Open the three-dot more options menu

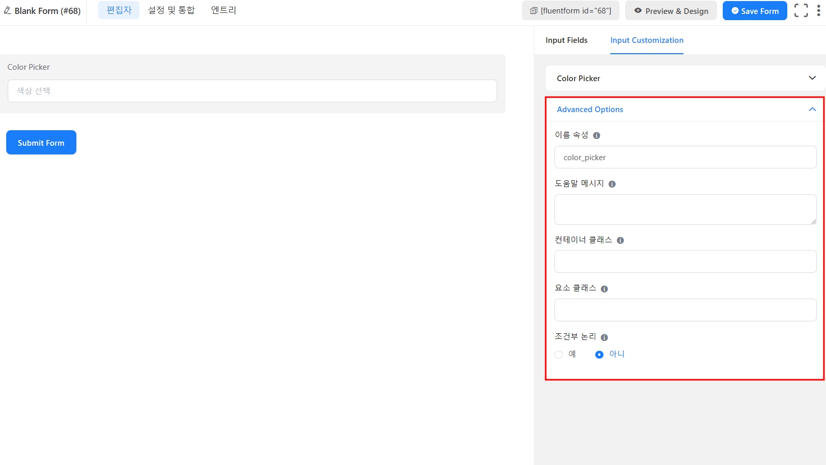(x=818, y=10)
